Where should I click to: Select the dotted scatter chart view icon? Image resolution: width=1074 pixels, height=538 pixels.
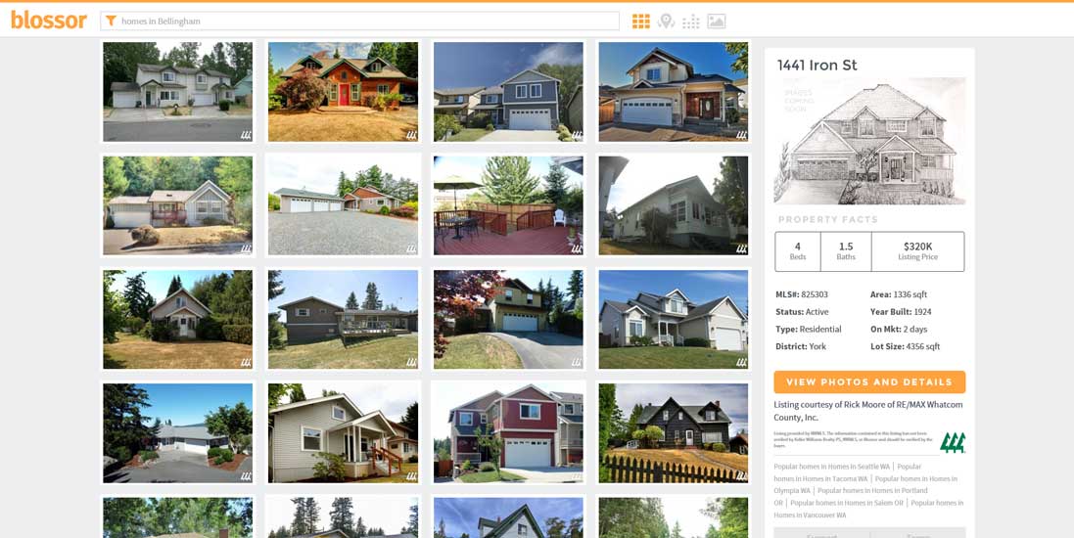coord(691,22)
